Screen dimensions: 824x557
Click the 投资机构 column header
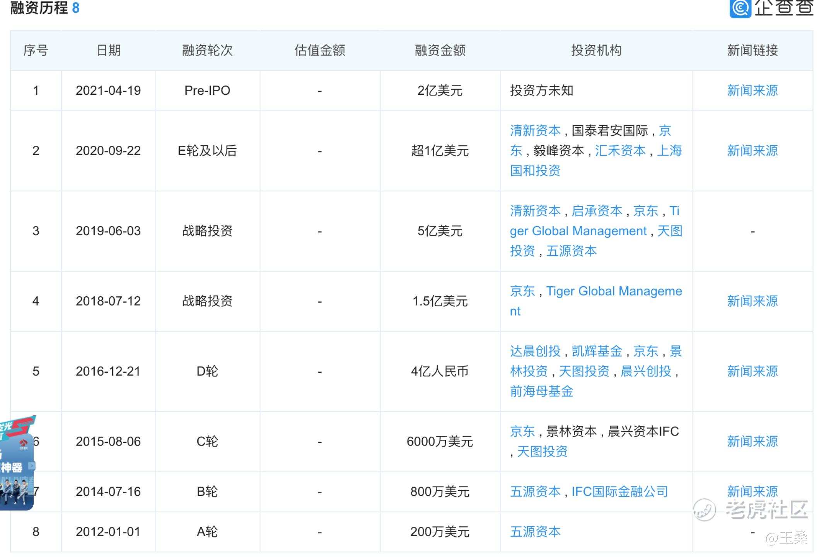point(596,50)
